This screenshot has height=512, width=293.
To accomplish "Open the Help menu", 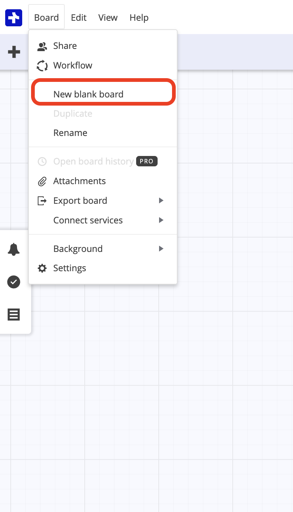I will click(x=139, y=17).
